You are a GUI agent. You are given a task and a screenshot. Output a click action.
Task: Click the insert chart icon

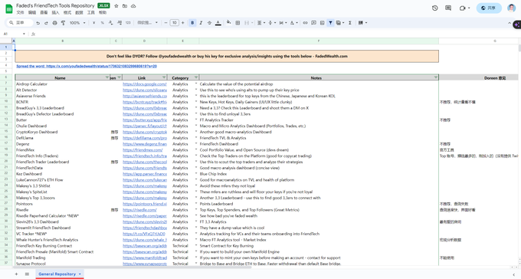coord(322,23)
